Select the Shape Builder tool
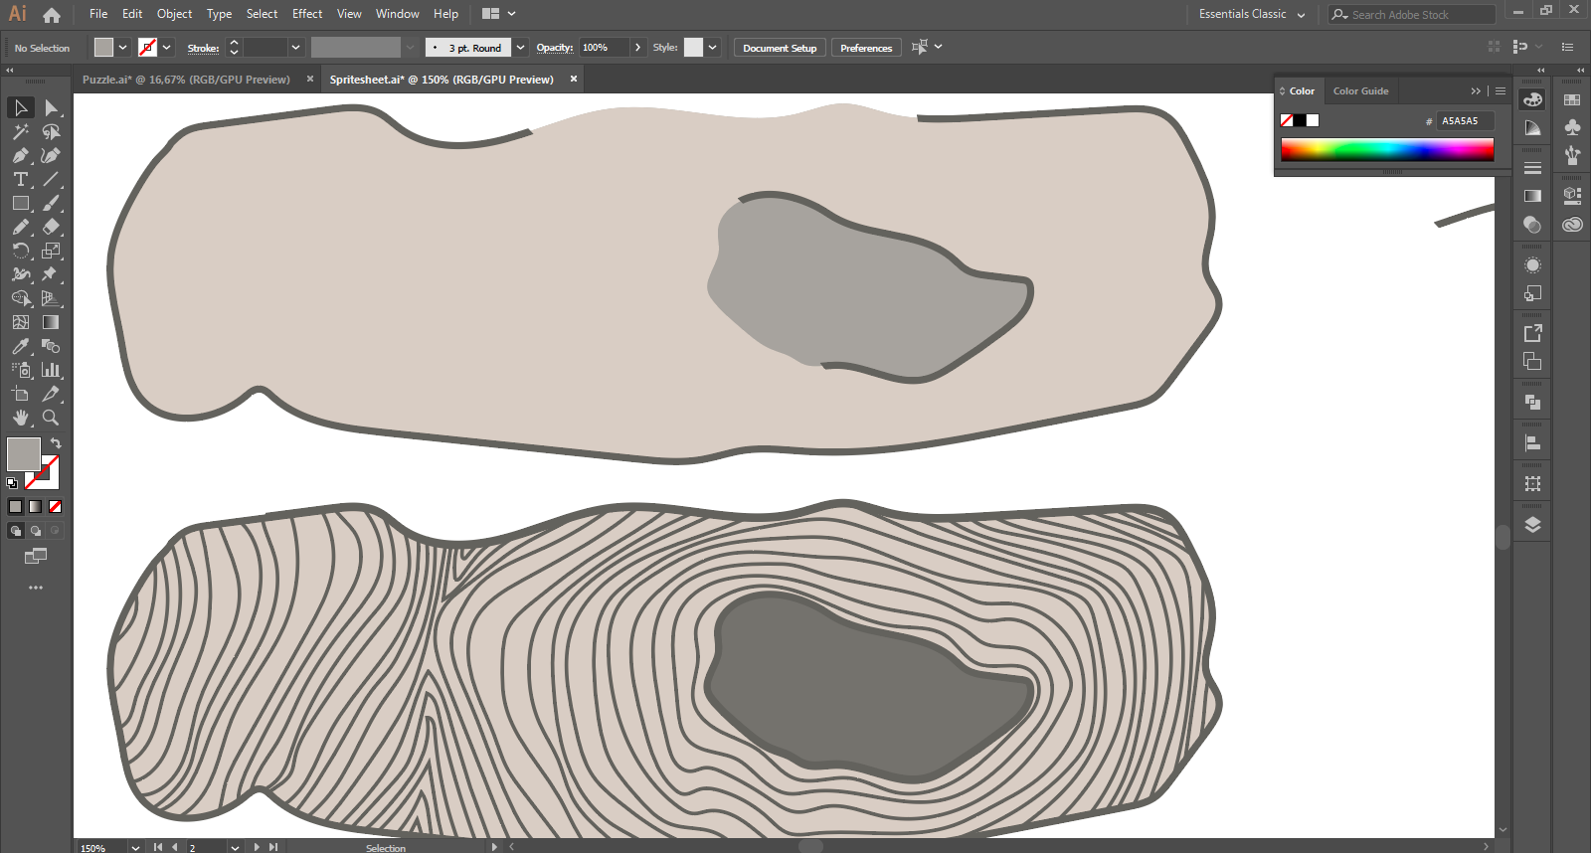This screenshot has height=853, width=1591. [x=21, y=298]
